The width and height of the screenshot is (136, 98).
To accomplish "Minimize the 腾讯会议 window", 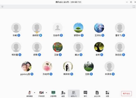I will [x=127, y=2].
